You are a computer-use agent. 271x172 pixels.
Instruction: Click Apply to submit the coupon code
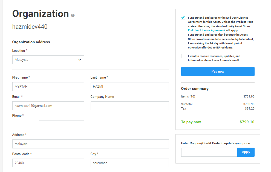tap(246, 152)
